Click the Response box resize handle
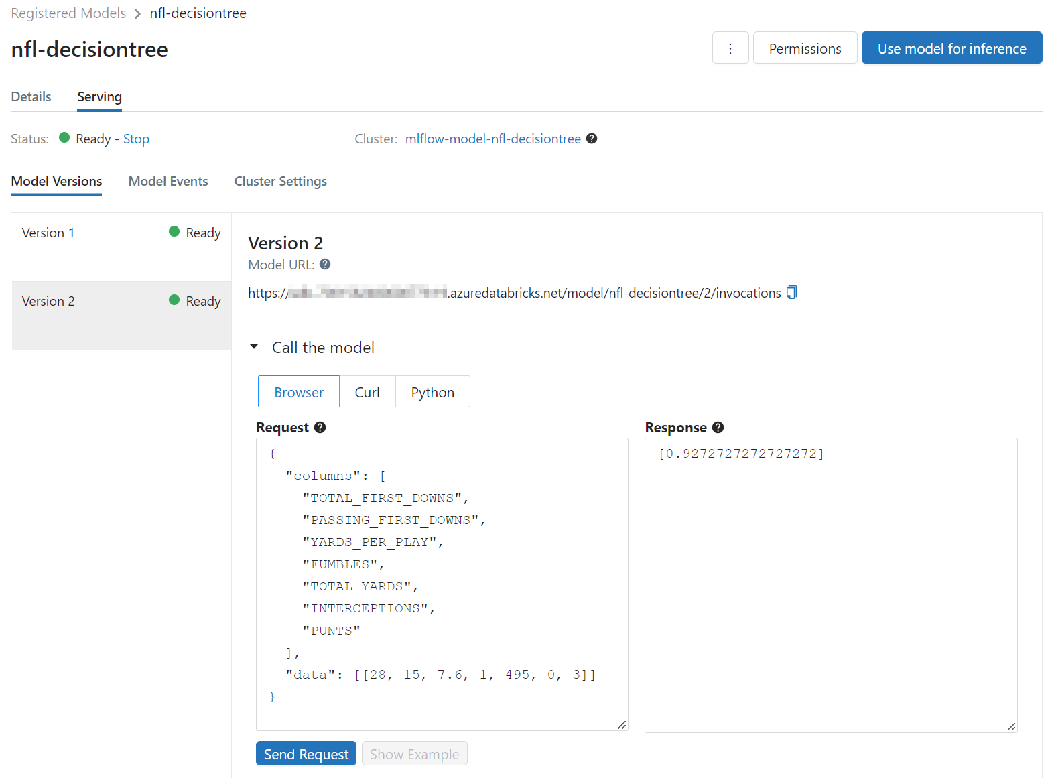Image resolution: width=1052 pixels, height=778 pixels. pos(1011,726)
